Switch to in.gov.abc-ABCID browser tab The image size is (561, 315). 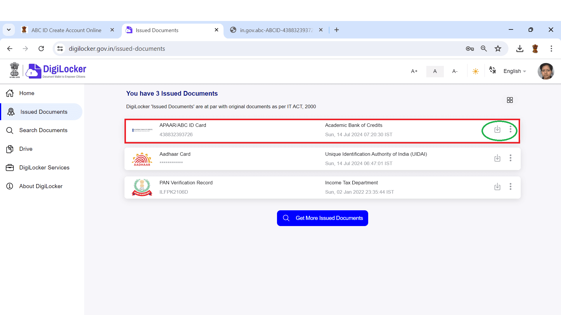pos(276,30)
